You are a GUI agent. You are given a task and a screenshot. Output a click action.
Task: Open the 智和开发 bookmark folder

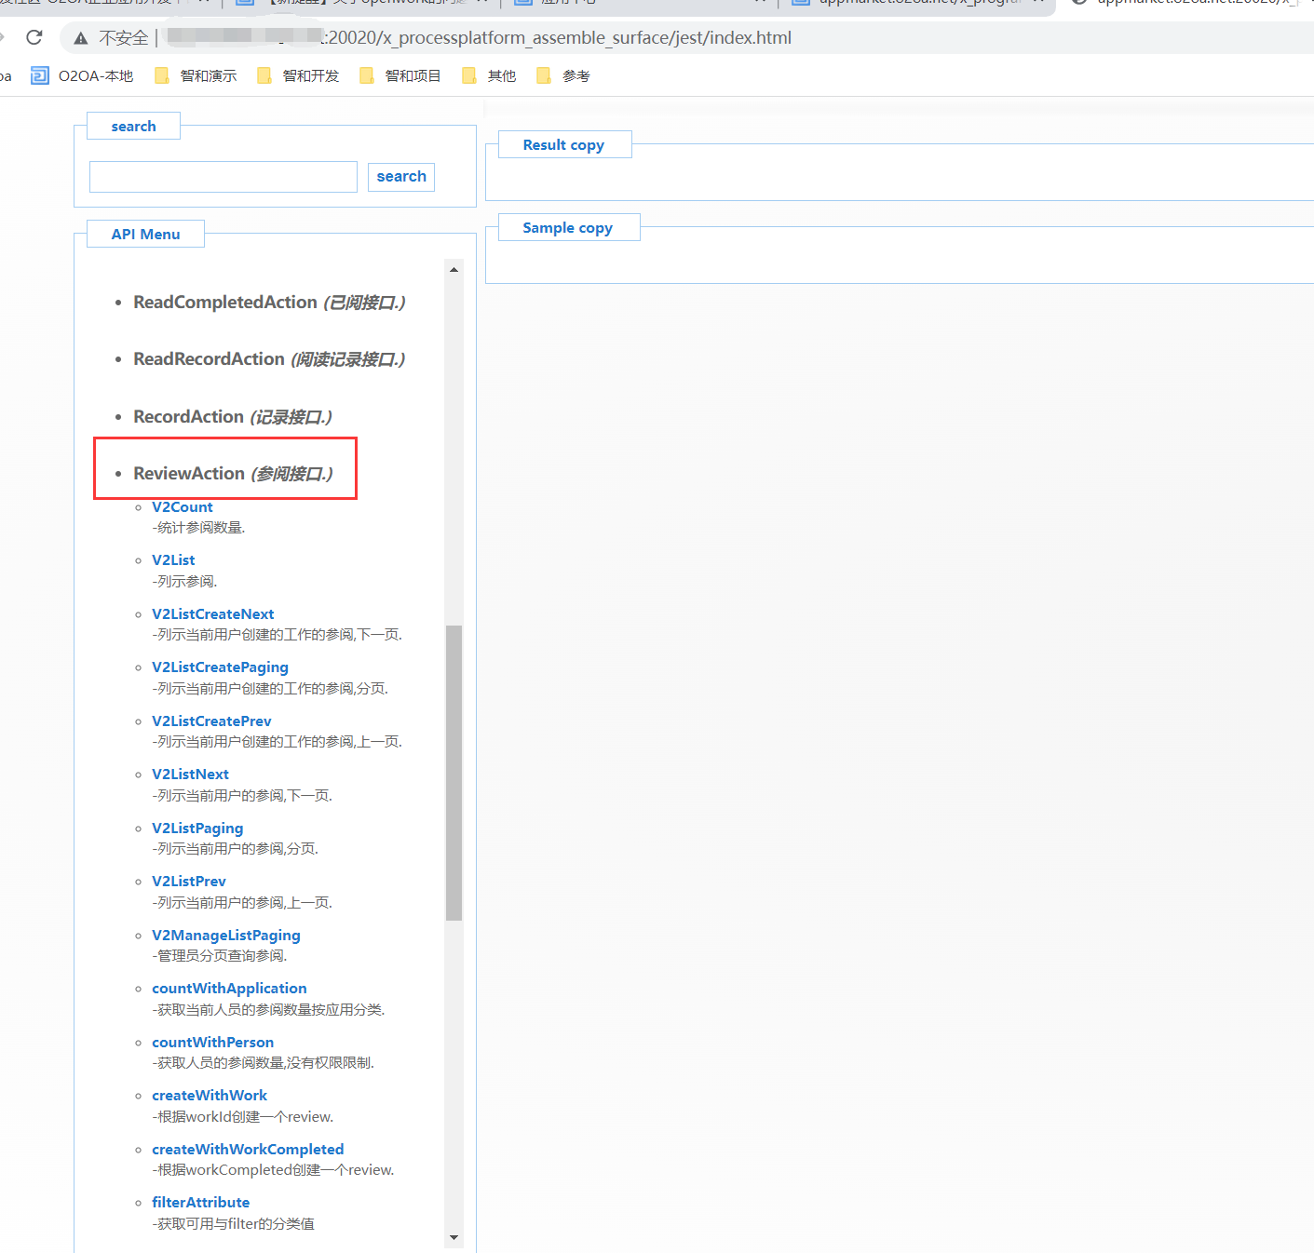(x=298, y=76)
